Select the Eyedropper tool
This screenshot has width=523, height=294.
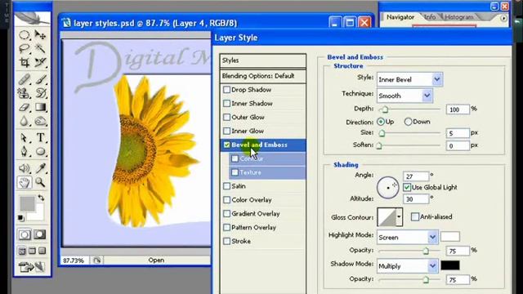[x=40, y=168]
